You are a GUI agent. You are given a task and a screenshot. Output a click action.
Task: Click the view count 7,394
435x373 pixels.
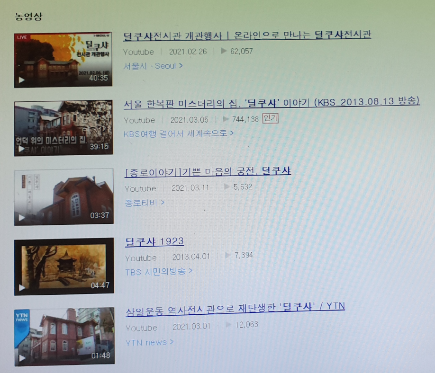point(244,255)
